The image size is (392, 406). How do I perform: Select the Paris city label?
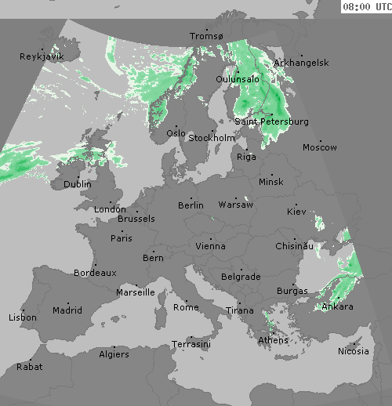pyautogui.click(x=122, y=238)
